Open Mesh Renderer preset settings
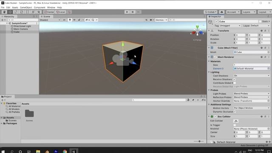 tap(265, 57)
